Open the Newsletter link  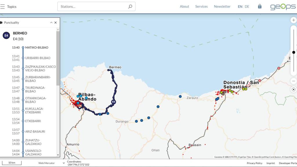(x=222, y=6)
